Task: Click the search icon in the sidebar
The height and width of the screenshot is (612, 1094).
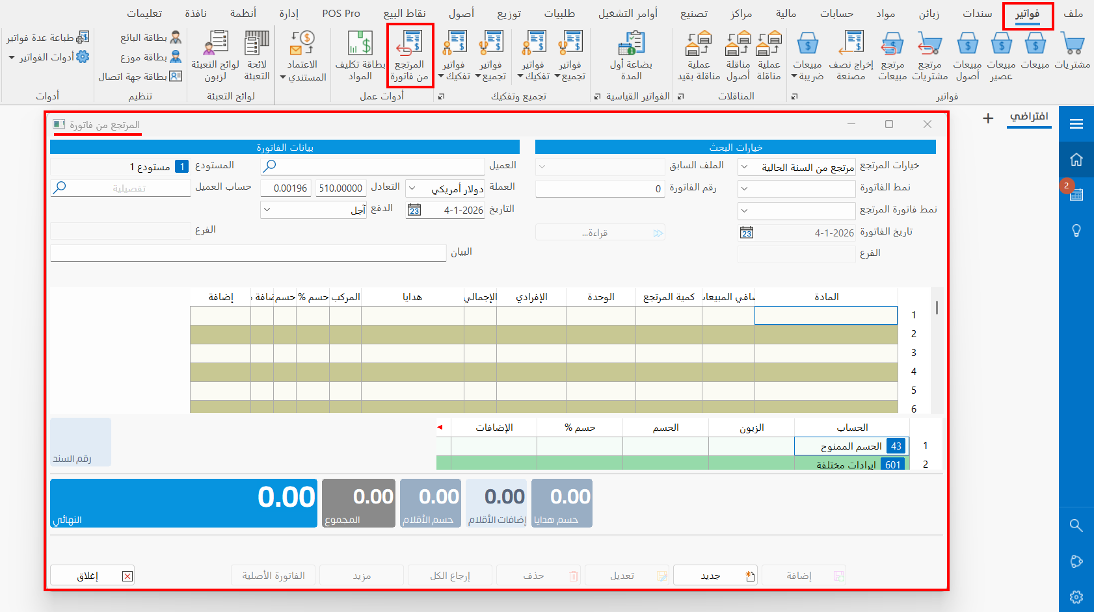Action: pyautogui.click(x=1076, y=526)
